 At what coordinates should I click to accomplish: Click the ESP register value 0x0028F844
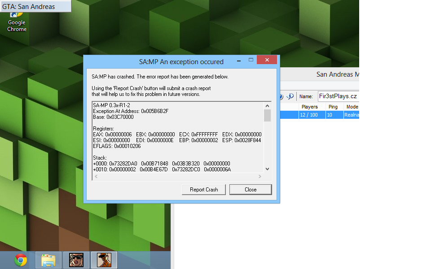[248, 140]
